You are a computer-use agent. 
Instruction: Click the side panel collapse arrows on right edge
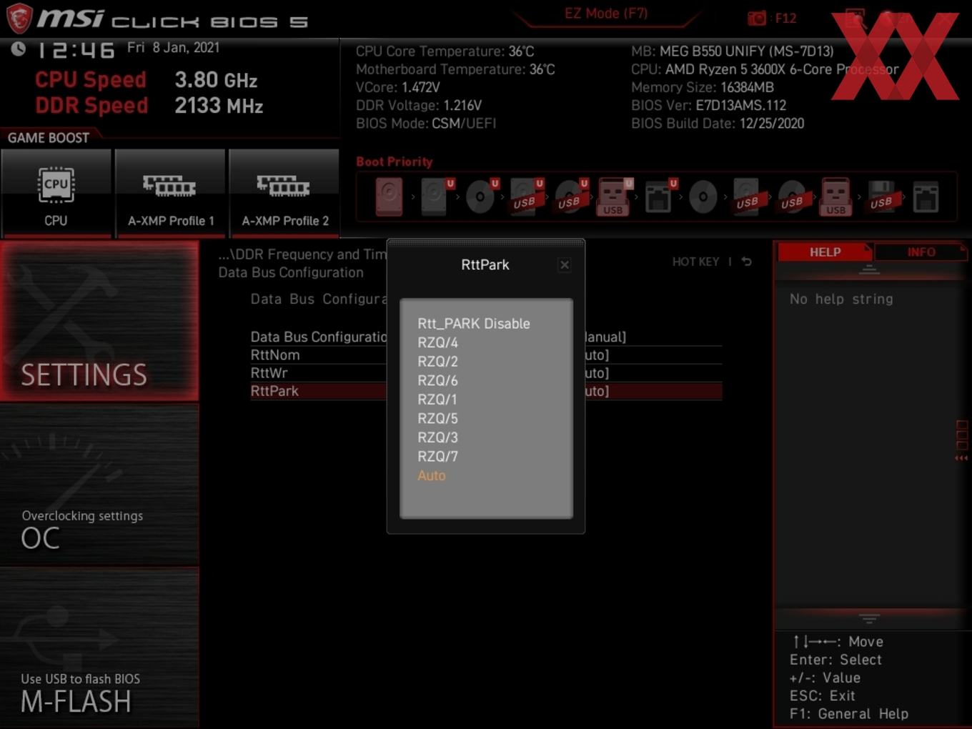pyautogui.click(x=962, y=457)
